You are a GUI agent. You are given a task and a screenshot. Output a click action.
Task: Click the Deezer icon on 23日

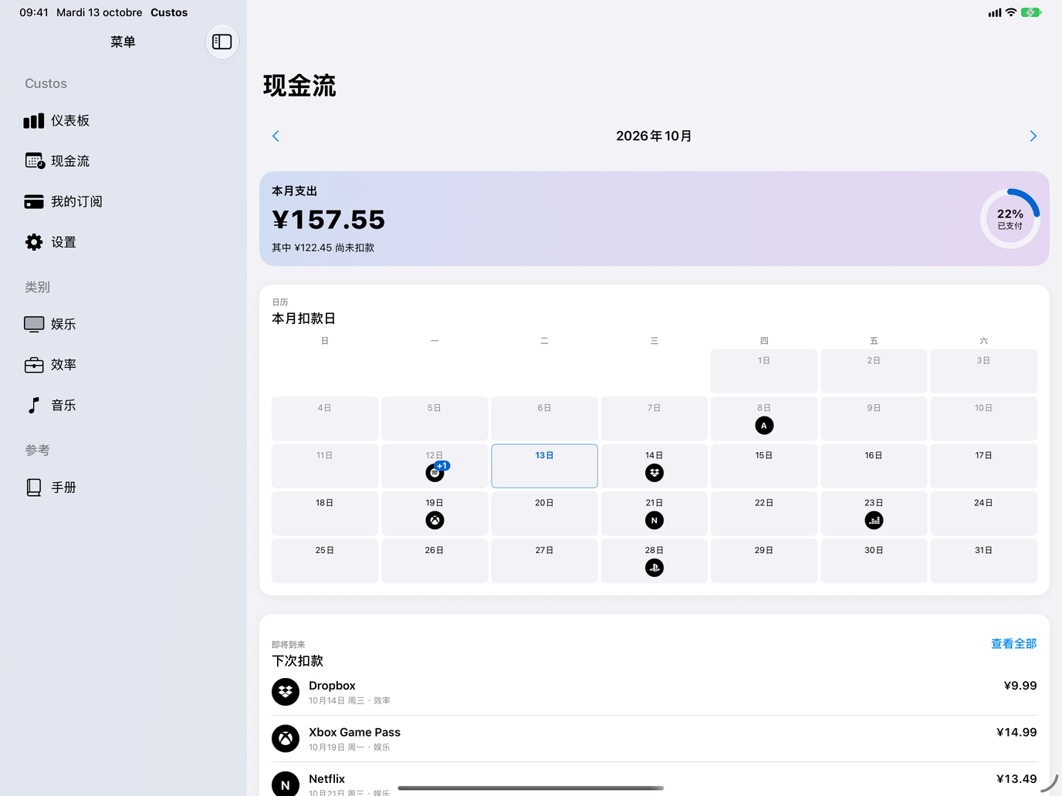pyautogui.click(x=874, y=521)
